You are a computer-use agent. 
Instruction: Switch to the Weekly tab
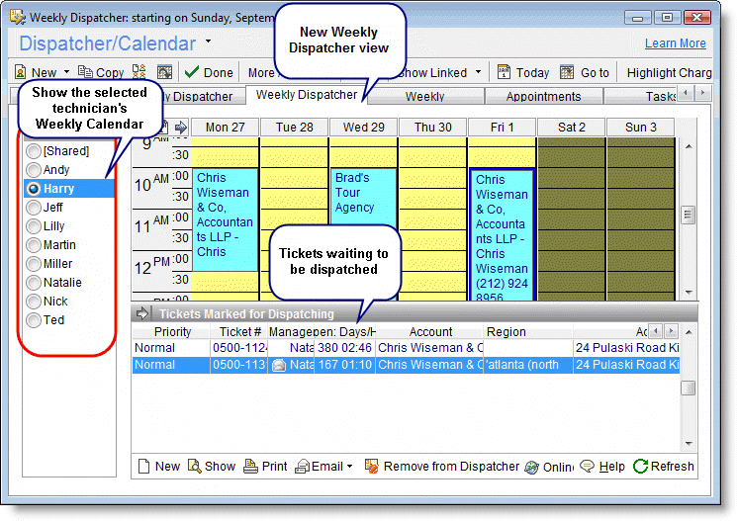(424, 96)
